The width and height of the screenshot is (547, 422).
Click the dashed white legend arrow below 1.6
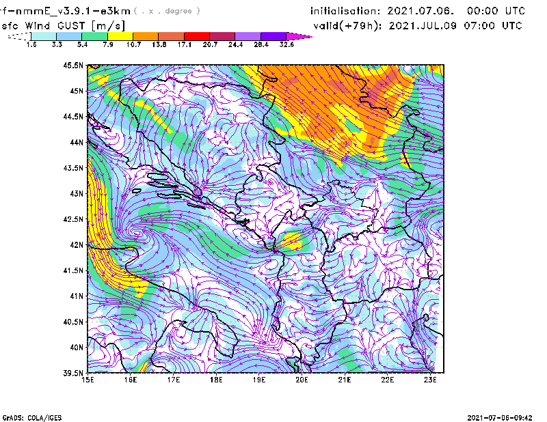click(19, 36)
